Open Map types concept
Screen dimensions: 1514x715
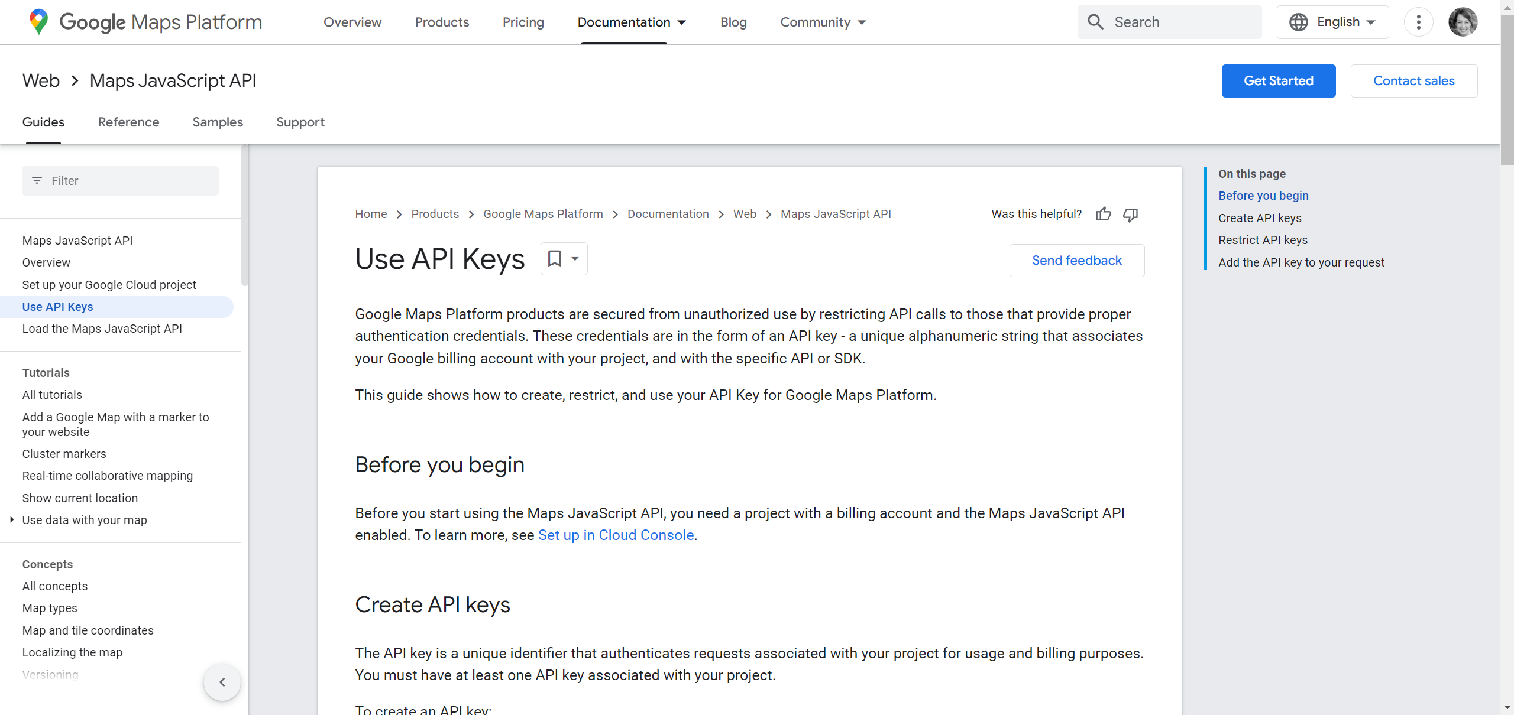(x=50, y=608)
